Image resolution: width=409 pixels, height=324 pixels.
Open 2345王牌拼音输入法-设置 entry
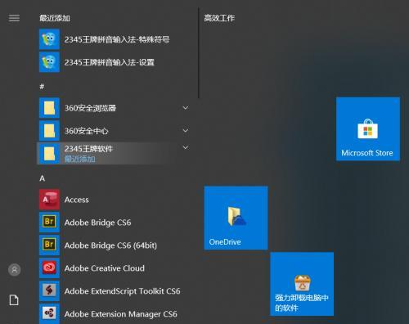tap(110, 62)
